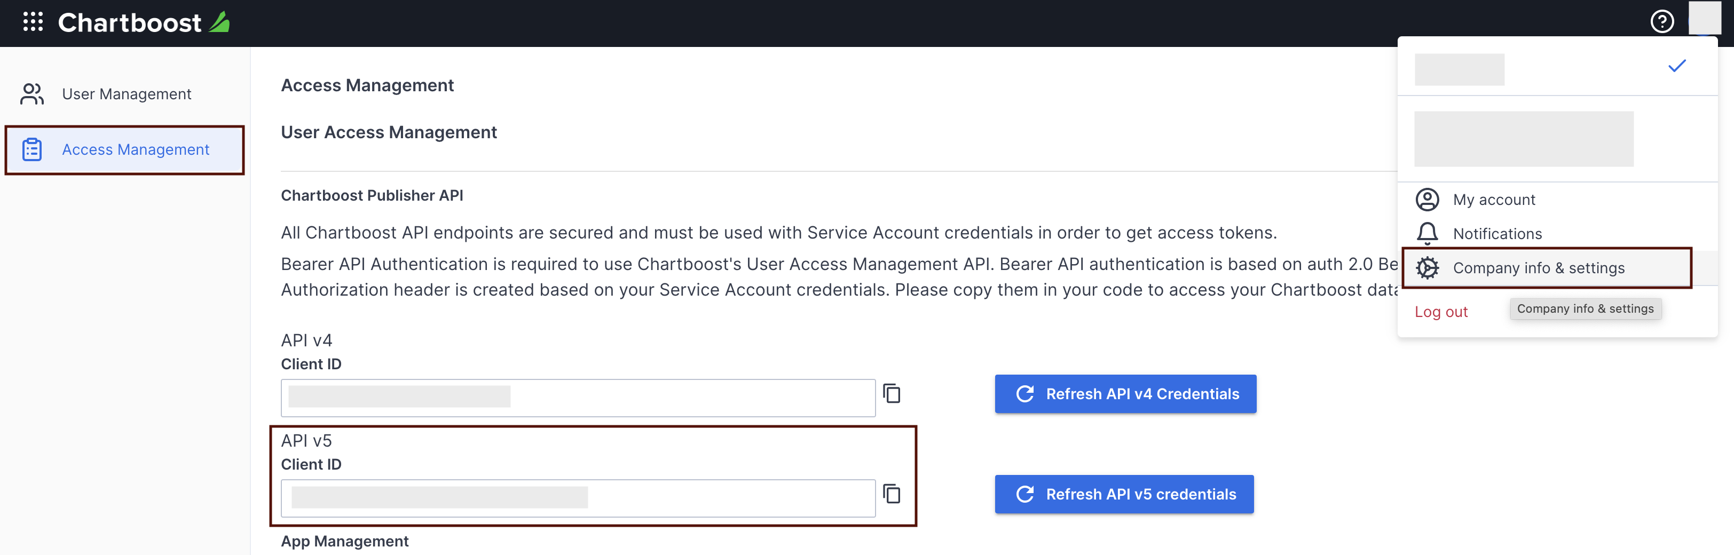Click the My account profile icon

1427,199
